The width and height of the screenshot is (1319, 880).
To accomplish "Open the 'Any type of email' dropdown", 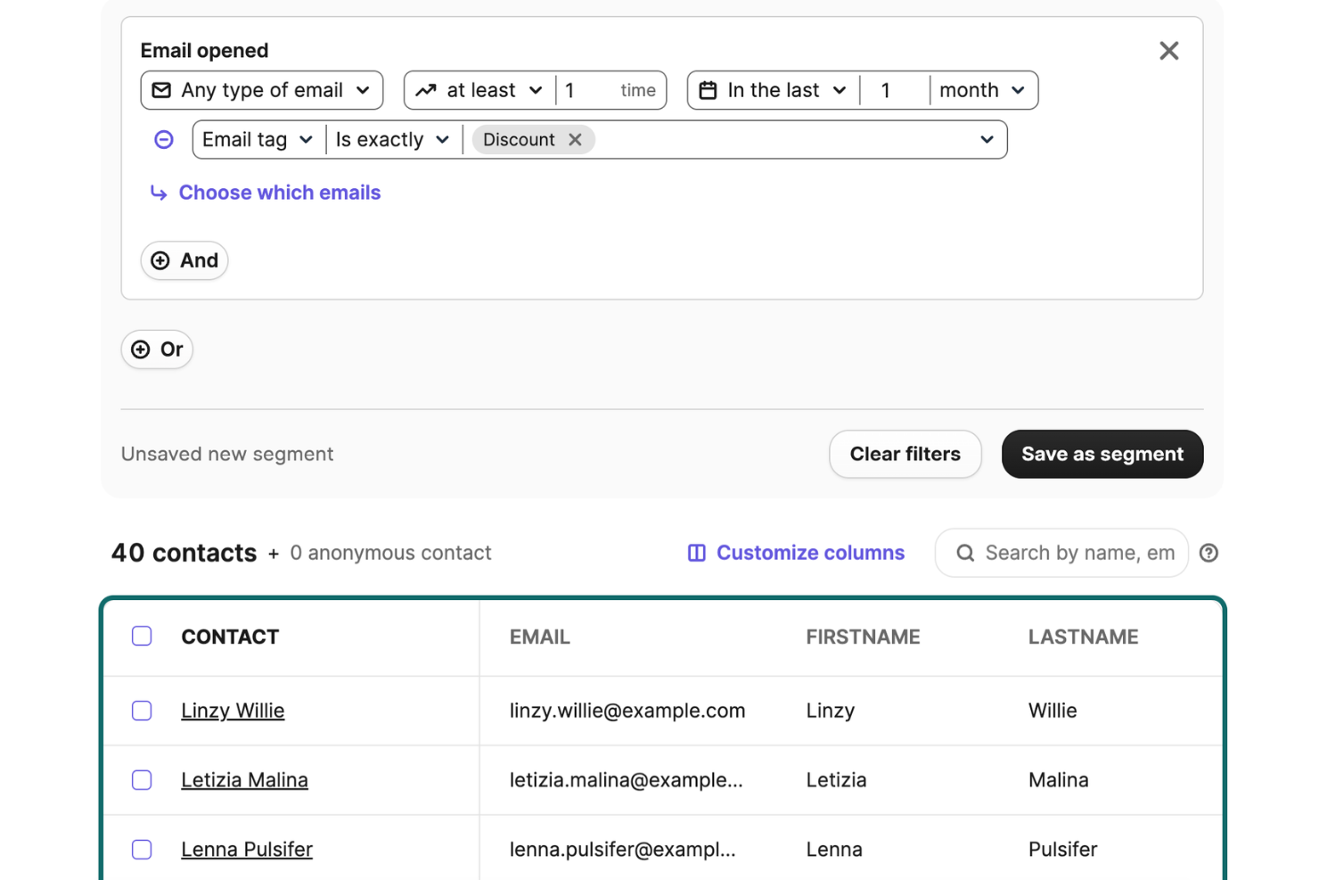I will click(262, 89).
